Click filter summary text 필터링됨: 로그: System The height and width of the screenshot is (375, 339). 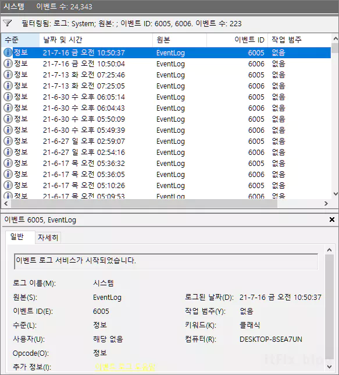click(59, 23)
